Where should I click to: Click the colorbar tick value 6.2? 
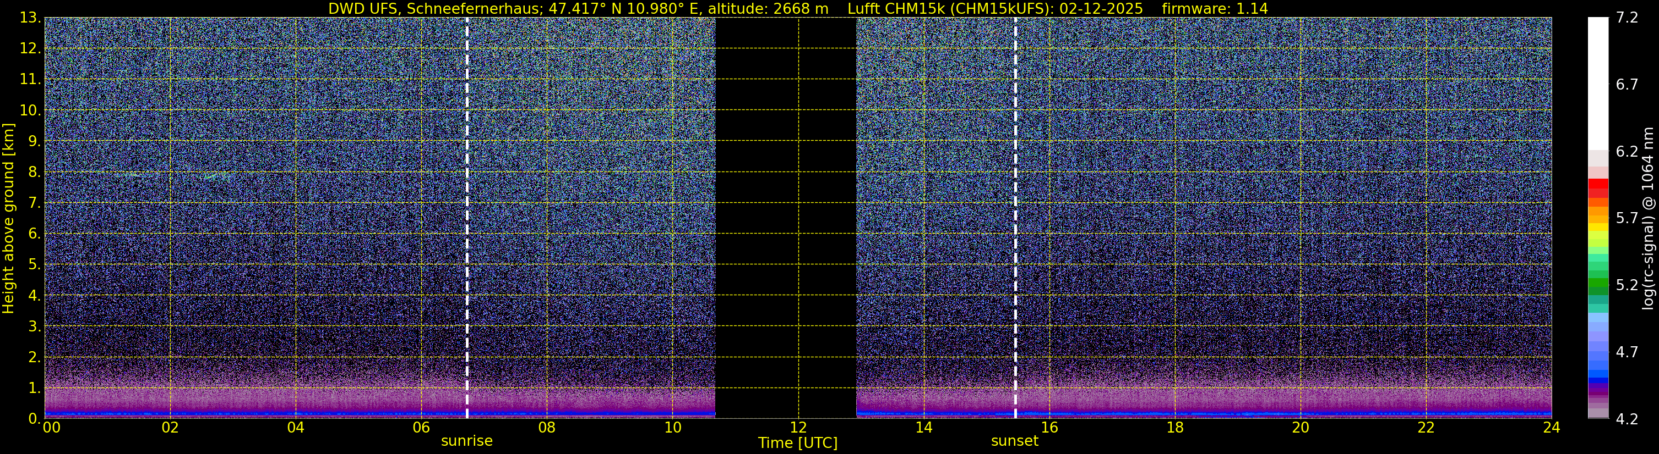(1627, 152)
